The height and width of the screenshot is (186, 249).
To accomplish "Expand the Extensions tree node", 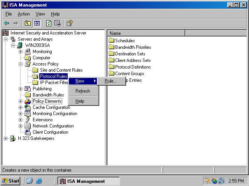I will pos(20,120).
